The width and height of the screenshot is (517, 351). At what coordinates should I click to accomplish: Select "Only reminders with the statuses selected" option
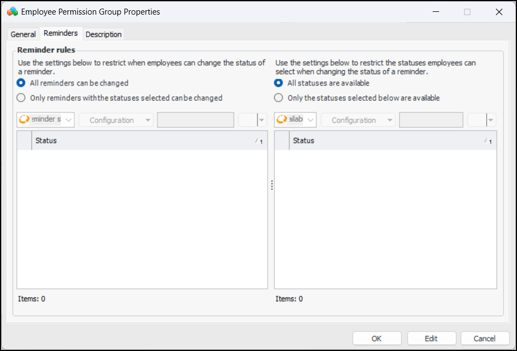[21, 98]
